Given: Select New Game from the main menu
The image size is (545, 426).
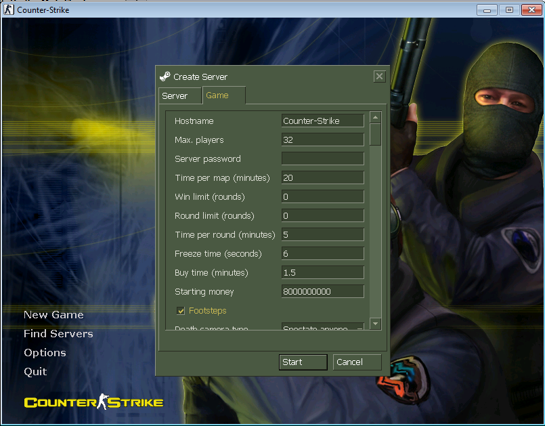Looking at the screenshot, I should (x=53, y=315).
